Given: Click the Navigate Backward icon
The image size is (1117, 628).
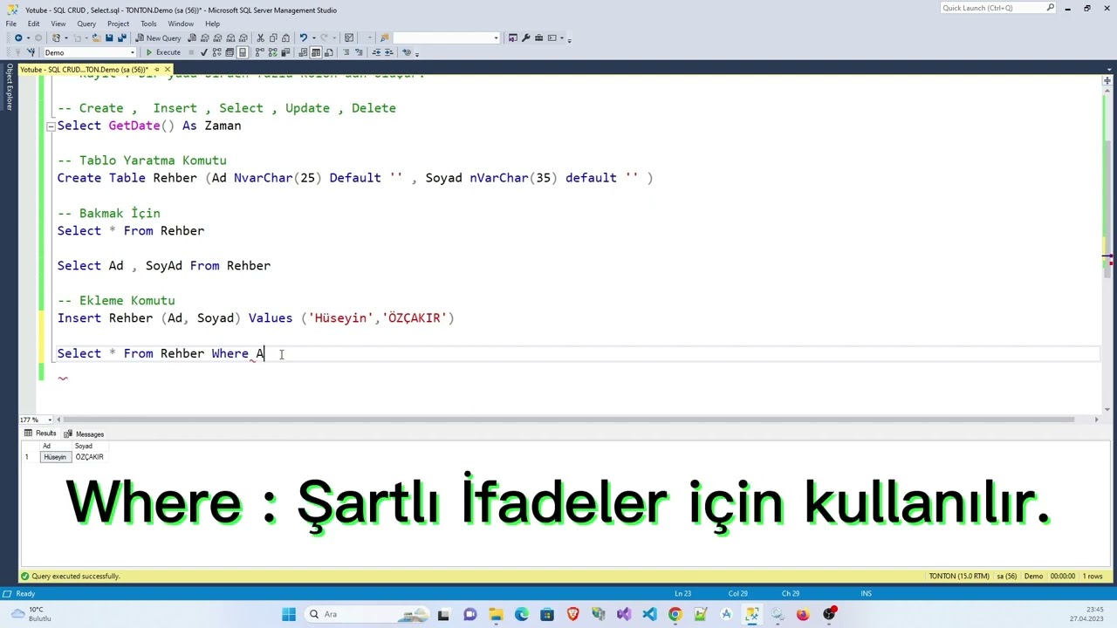Looking at the screenshot, I should pos(18,38).
